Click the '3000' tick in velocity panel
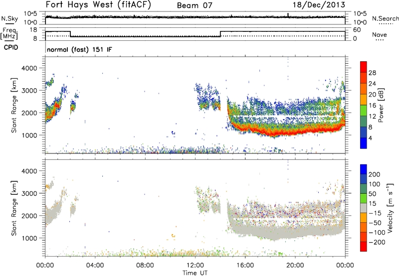 (29, 193)
